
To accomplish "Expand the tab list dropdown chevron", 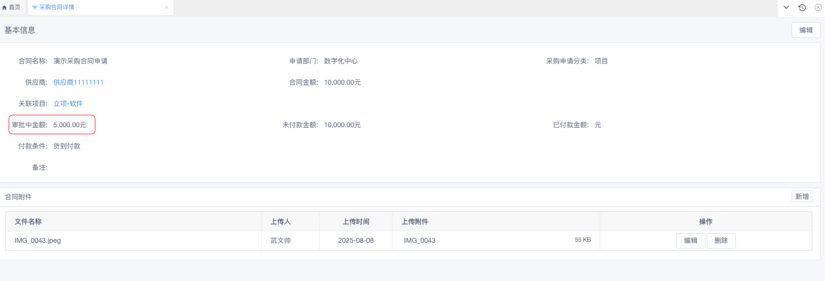I will pyautogui.click(x=786, y=7).
